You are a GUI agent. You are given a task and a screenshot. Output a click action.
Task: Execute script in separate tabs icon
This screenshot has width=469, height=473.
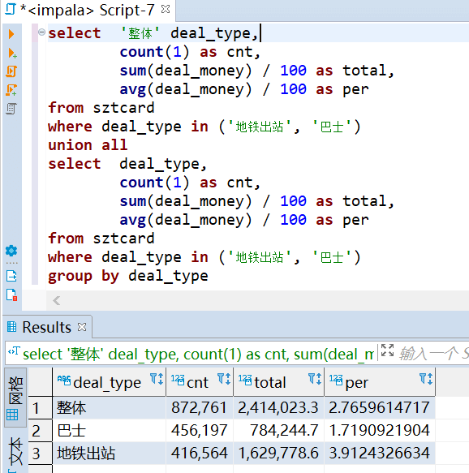[11, 90]
